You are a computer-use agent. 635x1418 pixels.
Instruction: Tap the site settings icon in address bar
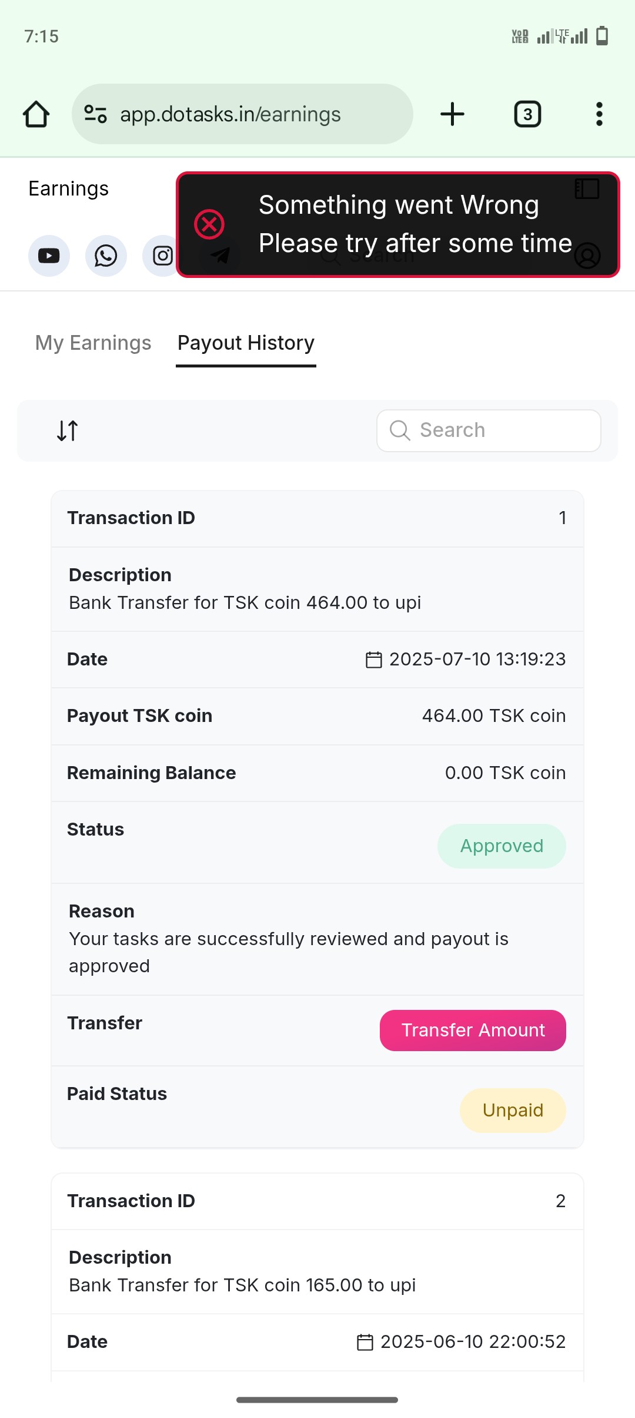[x=95, y=114]
